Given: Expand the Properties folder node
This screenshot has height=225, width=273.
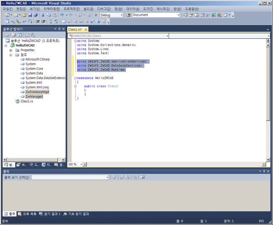Looking at the screenshot, I should [x=11, y=50].
